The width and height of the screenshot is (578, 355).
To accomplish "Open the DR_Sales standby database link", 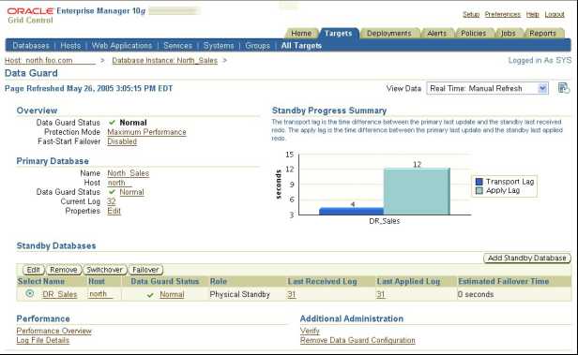I will point(60,294).
